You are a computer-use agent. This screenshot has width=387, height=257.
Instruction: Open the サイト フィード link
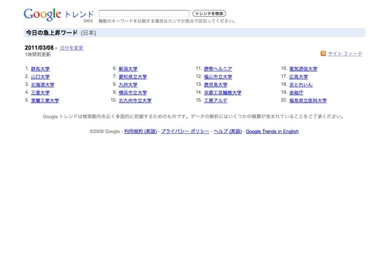(x=345, y=54)
